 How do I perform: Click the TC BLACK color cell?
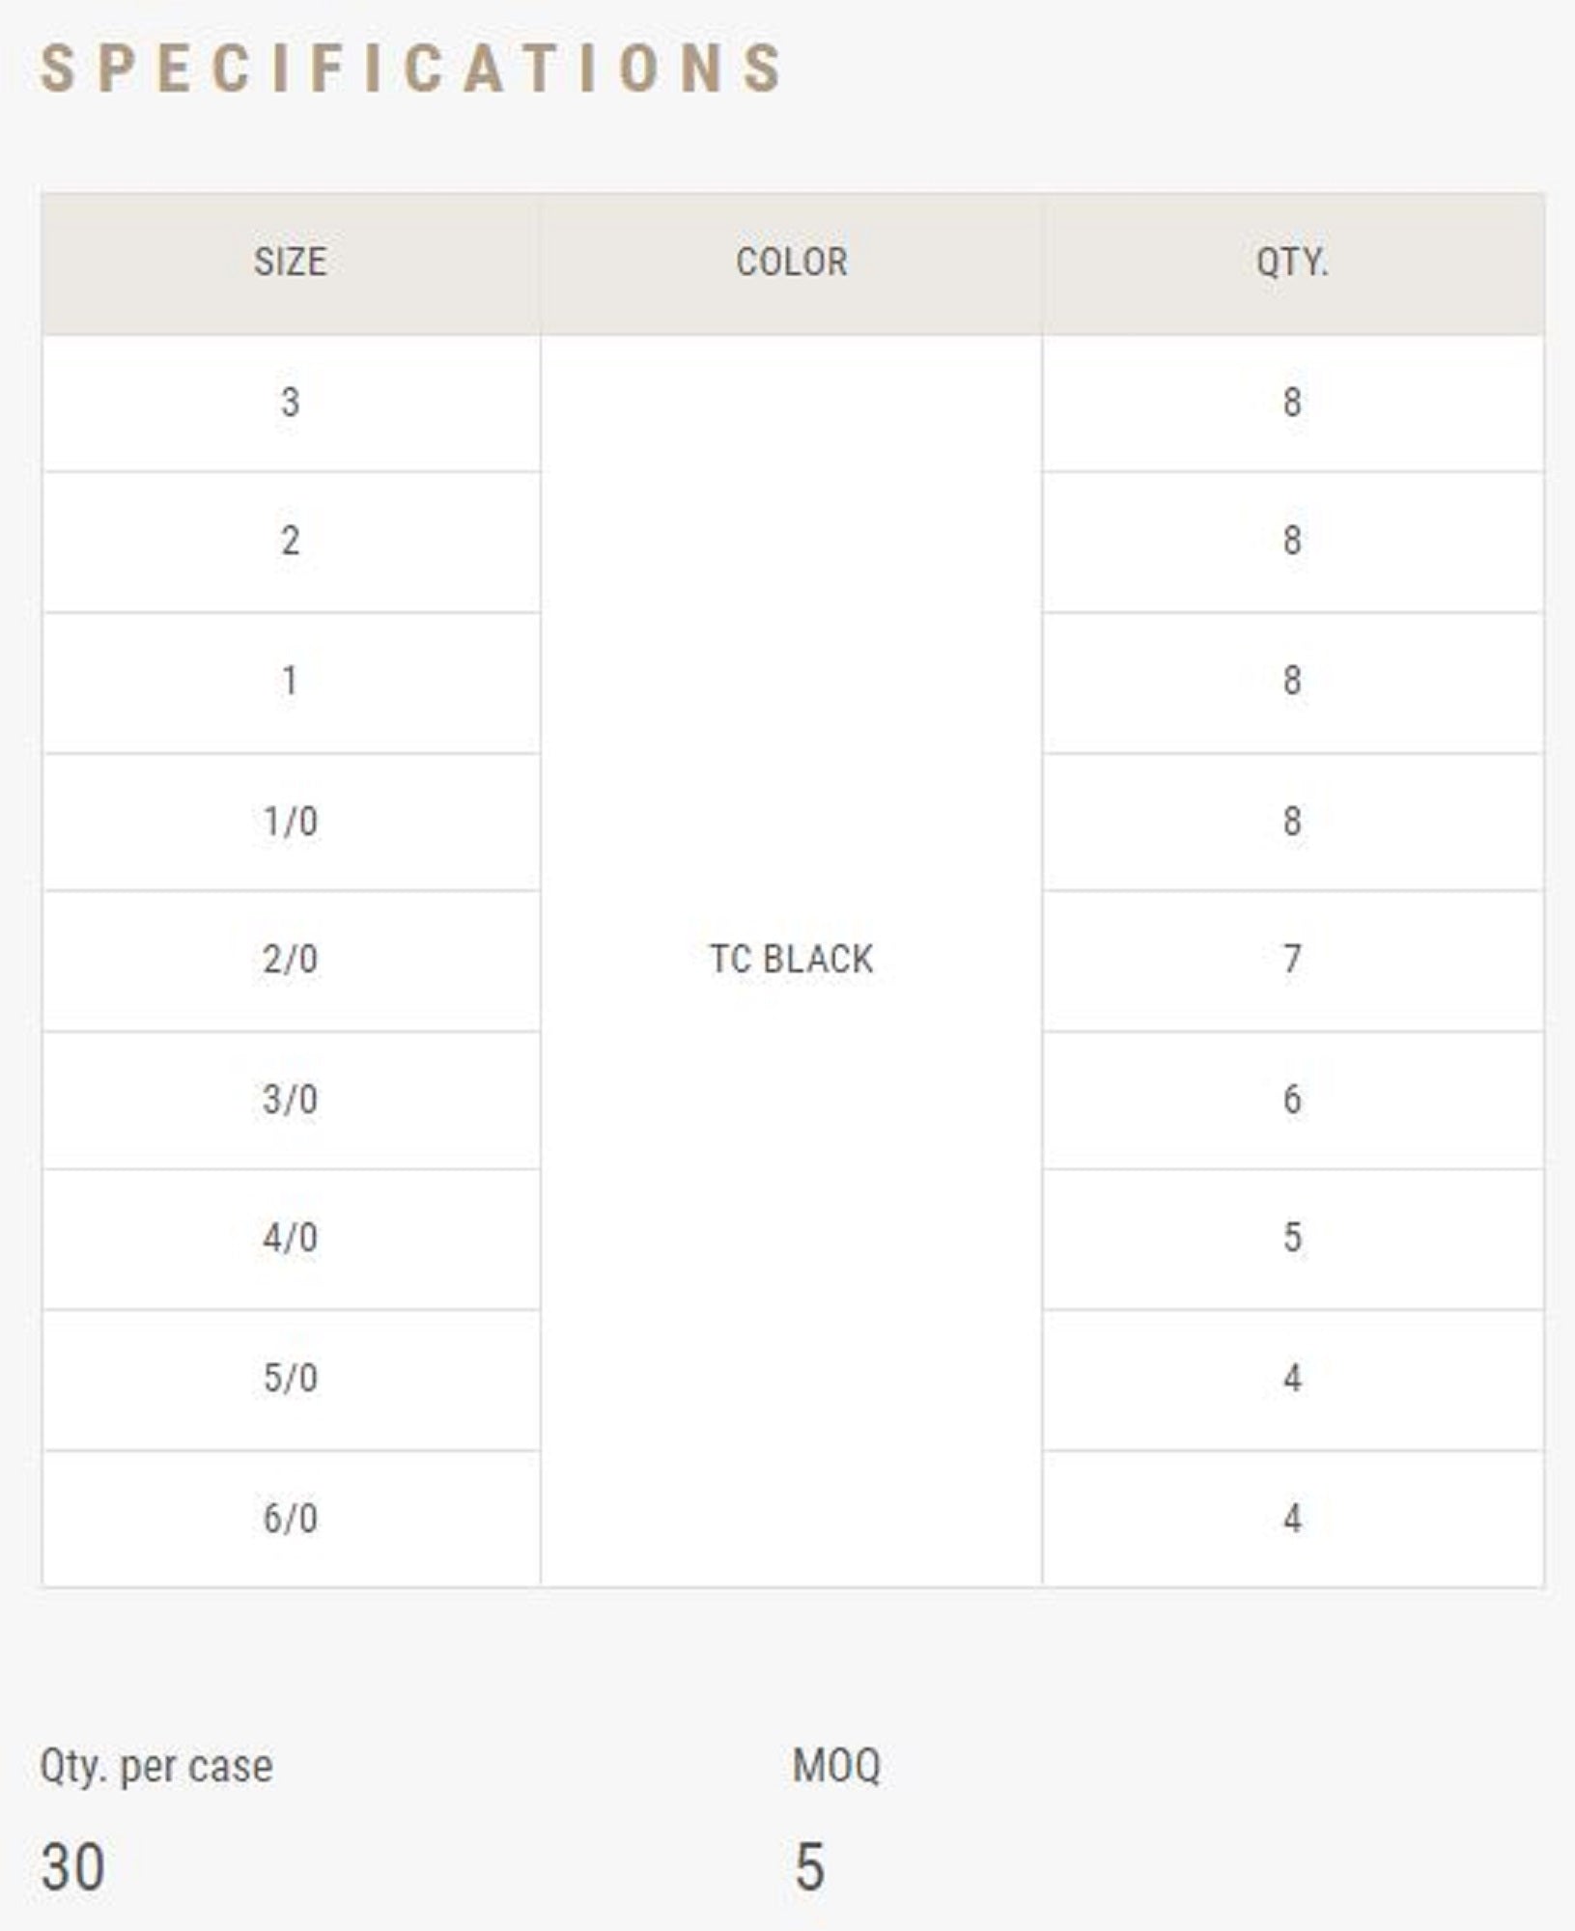(x=792, y=960)
